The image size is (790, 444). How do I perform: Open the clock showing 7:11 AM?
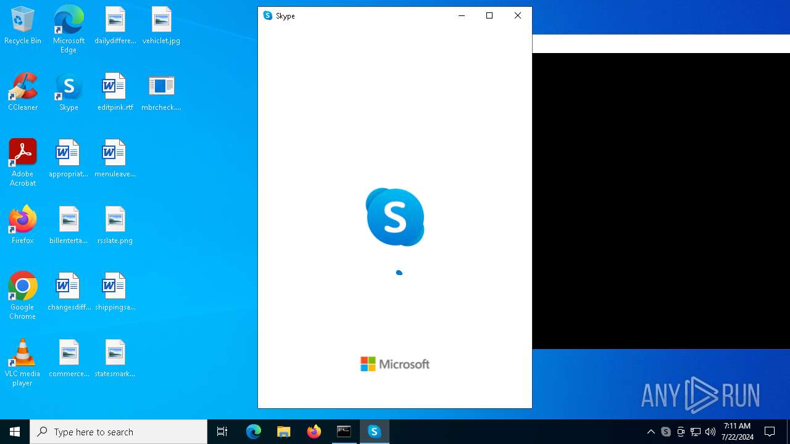tap(738, 432)
